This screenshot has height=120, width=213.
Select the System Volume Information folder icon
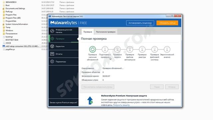pyautogui.click(x=4, y=24)
